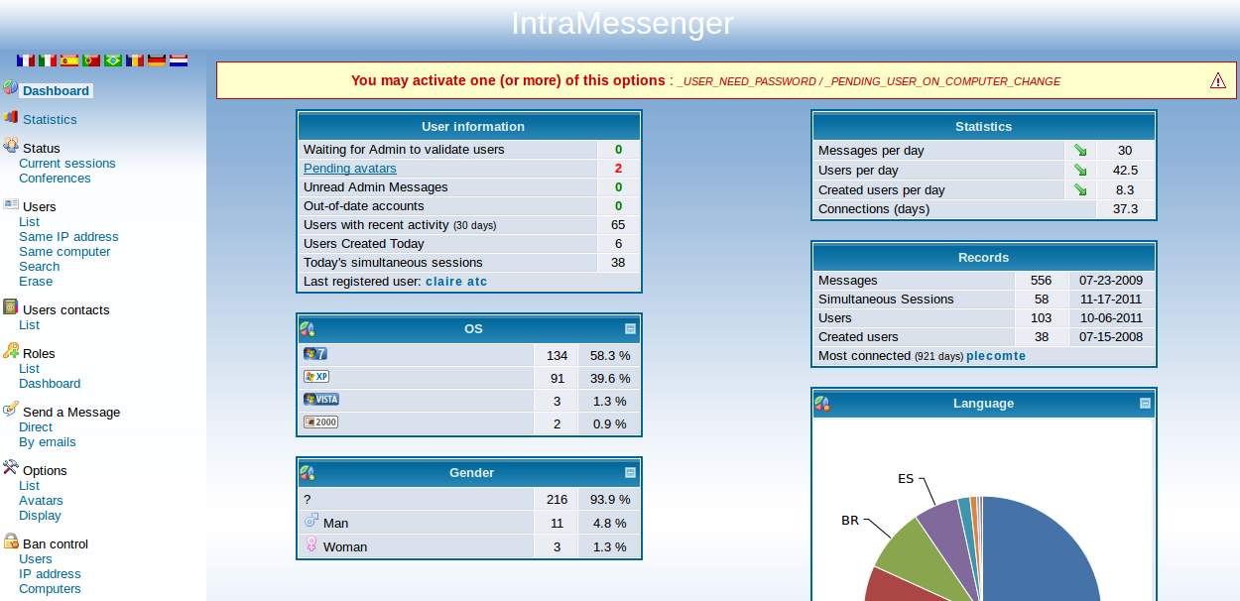The height and width of the screenshot is (601, 1240).
Task: Switch language using the German flag
Action: click(157, 60)
